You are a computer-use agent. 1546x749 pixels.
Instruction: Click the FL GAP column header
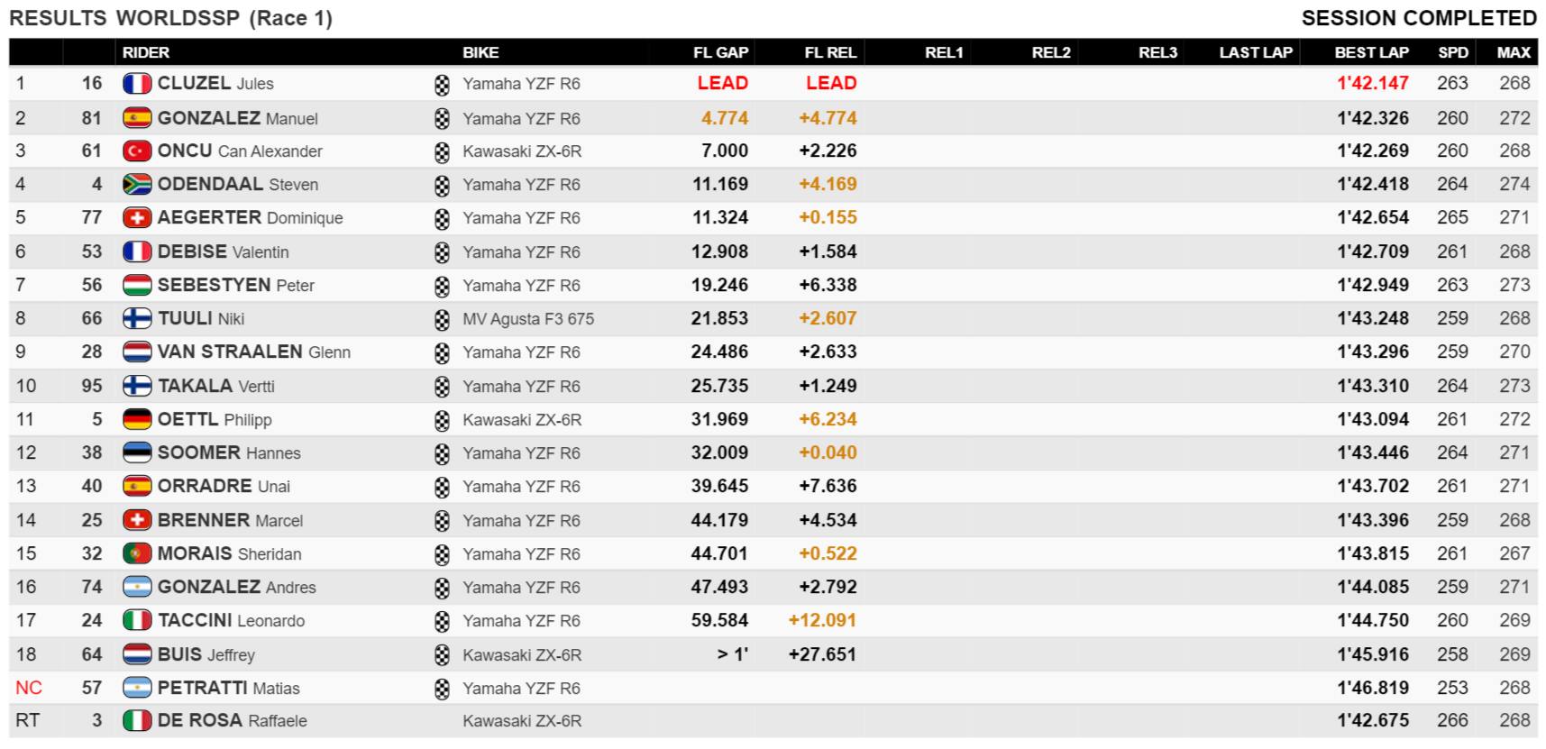(x=720, y=52)
